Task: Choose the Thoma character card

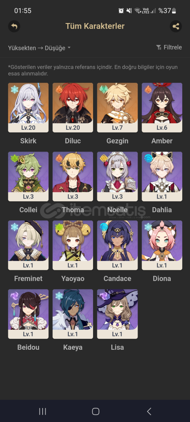Action: tap(73, 176)
